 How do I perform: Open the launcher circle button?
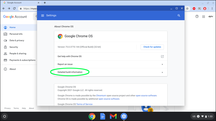[x=5, y=116]
